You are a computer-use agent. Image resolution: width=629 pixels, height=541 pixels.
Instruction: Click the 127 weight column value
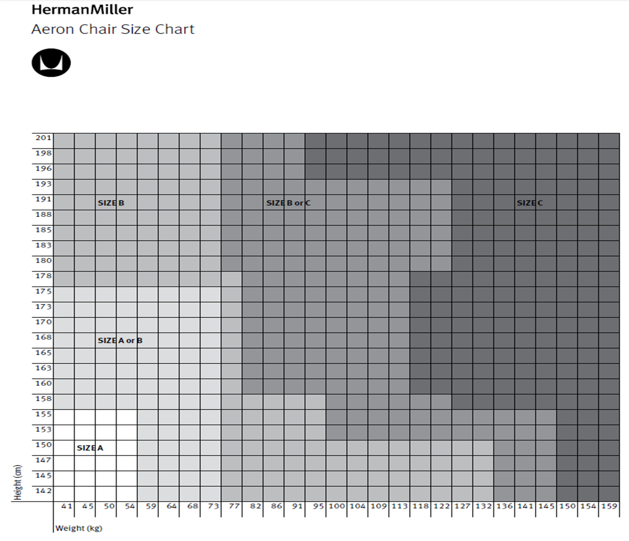[x=462, y=506]
